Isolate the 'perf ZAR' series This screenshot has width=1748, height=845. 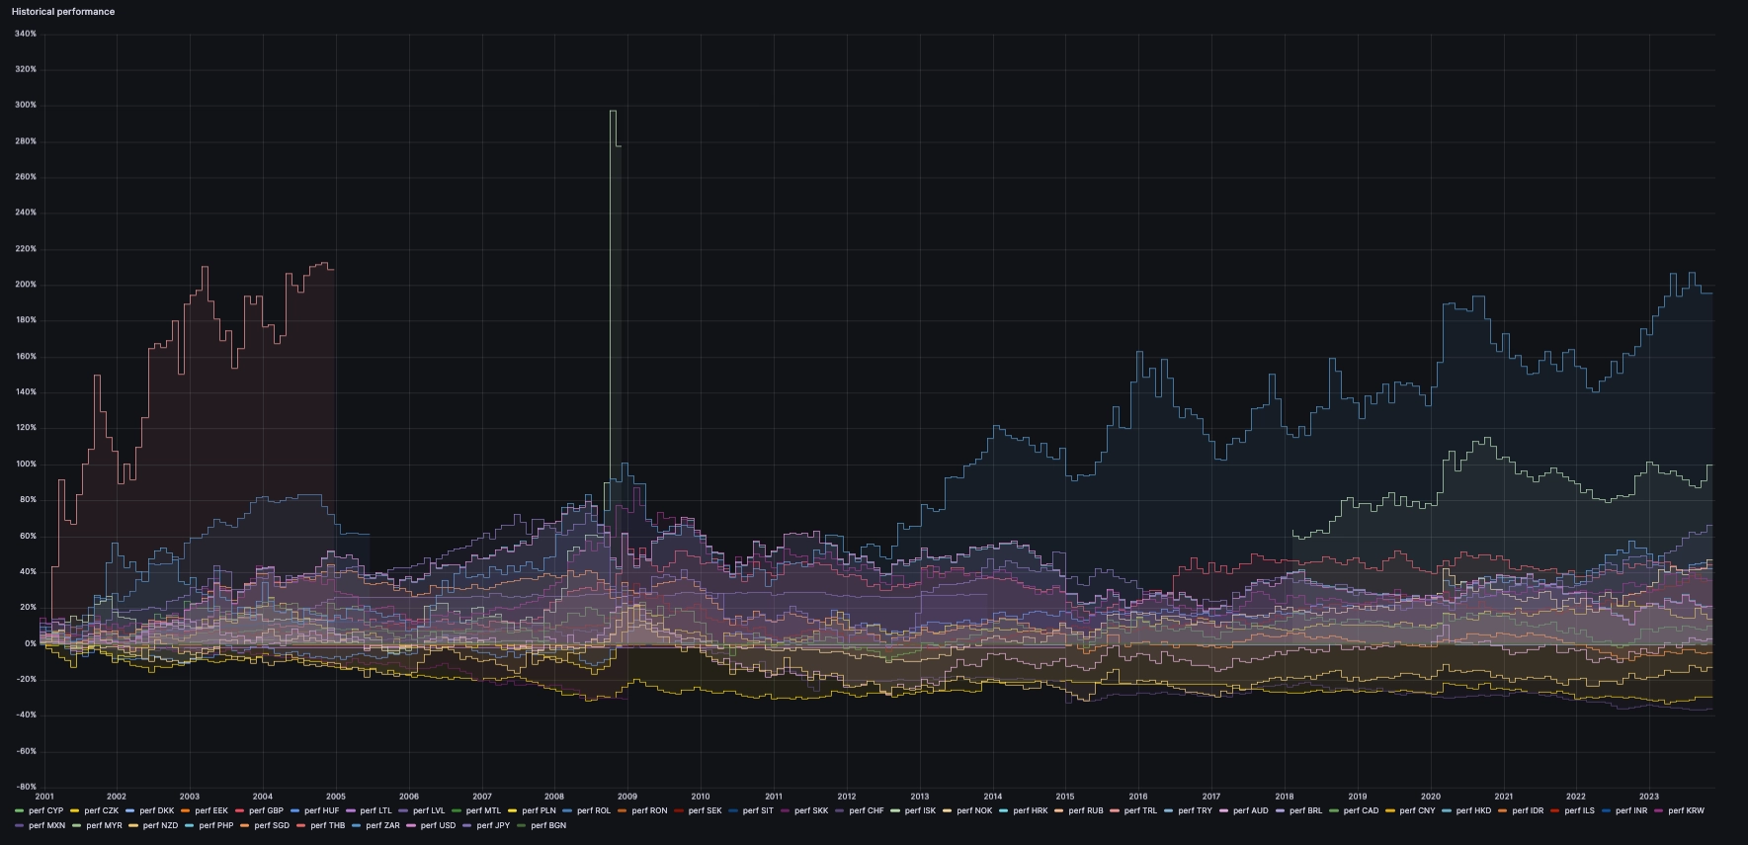[382, 825]
